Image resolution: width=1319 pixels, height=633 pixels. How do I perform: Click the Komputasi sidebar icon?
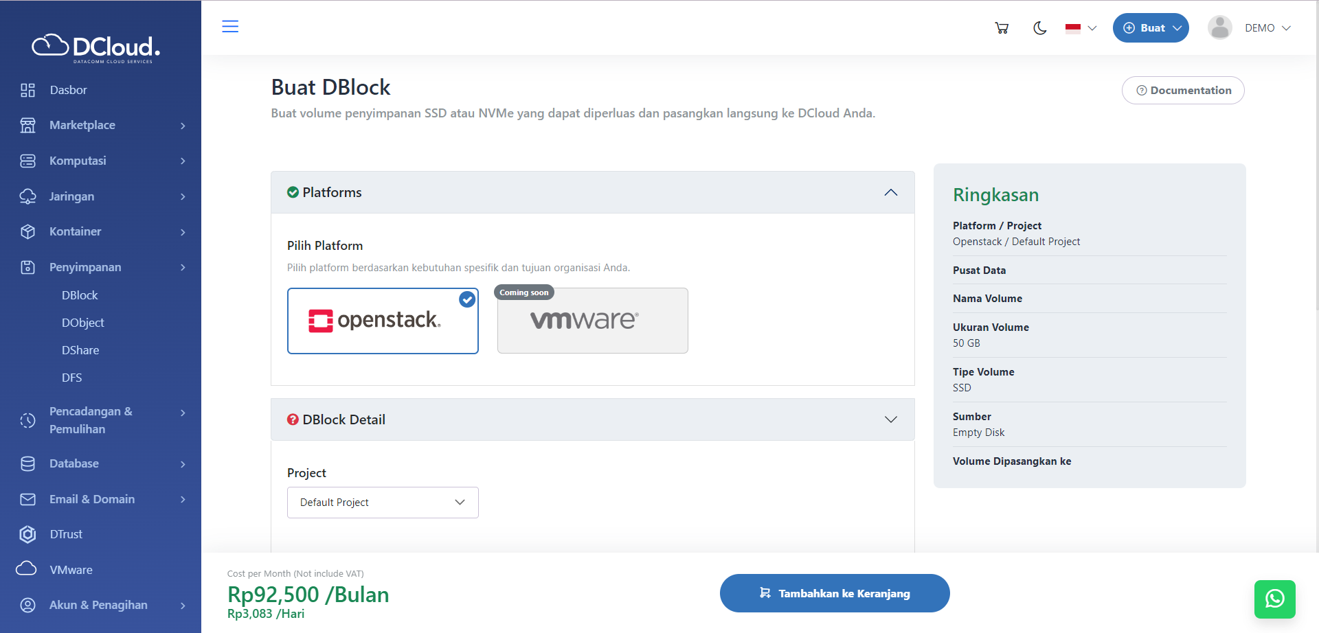point(27,160)
